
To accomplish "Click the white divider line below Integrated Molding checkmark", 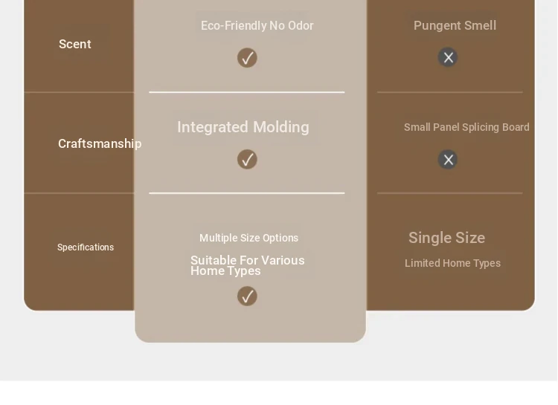I will 246,193.
